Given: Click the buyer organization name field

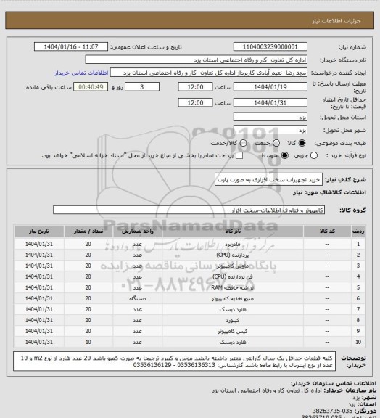Looking at the screenshot, I should pyautogui.click(x=196, y=60).
